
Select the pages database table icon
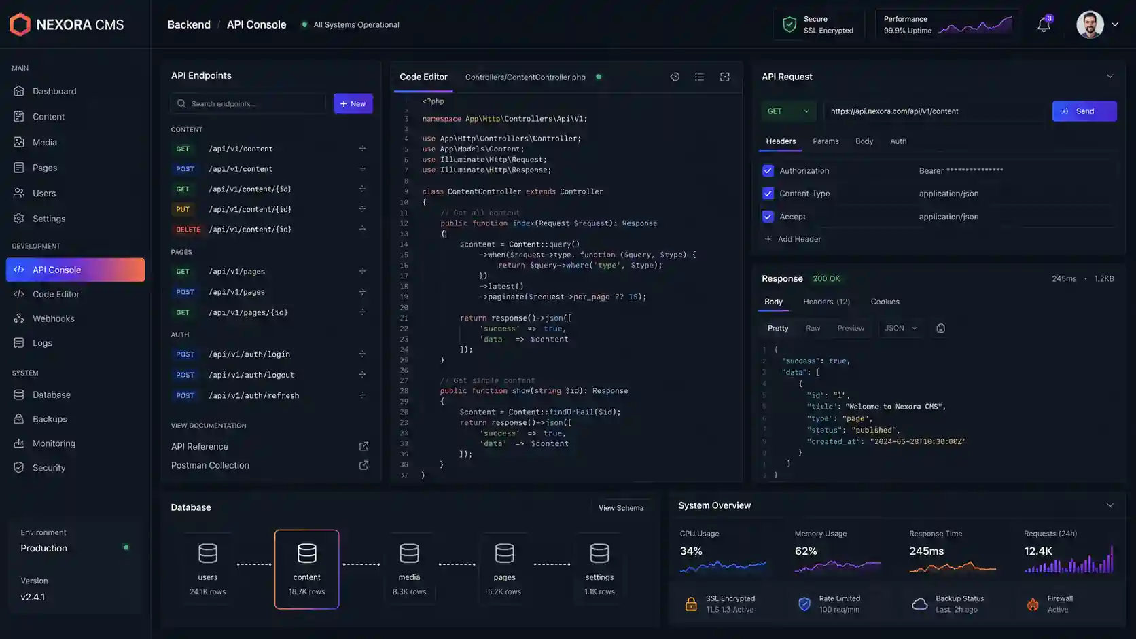coord(504,553)
